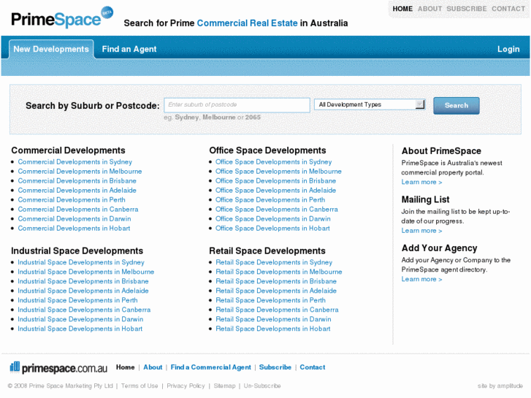Open the All Development Types dropdown
531x398 pixels.
(x=370, y=104)
